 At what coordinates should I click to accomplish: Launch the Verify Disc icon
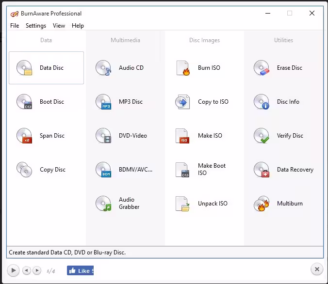[262, 136]
